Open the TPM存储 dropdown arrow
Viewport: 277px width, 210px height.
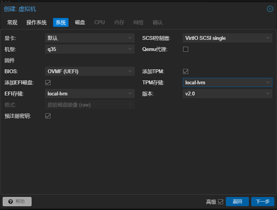point(268,82)
